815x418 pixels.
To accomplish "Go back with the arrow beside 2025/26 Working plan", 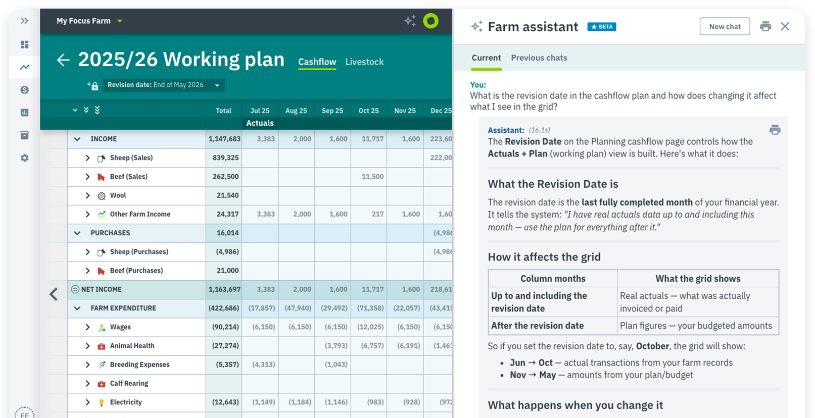I will 63,60.
